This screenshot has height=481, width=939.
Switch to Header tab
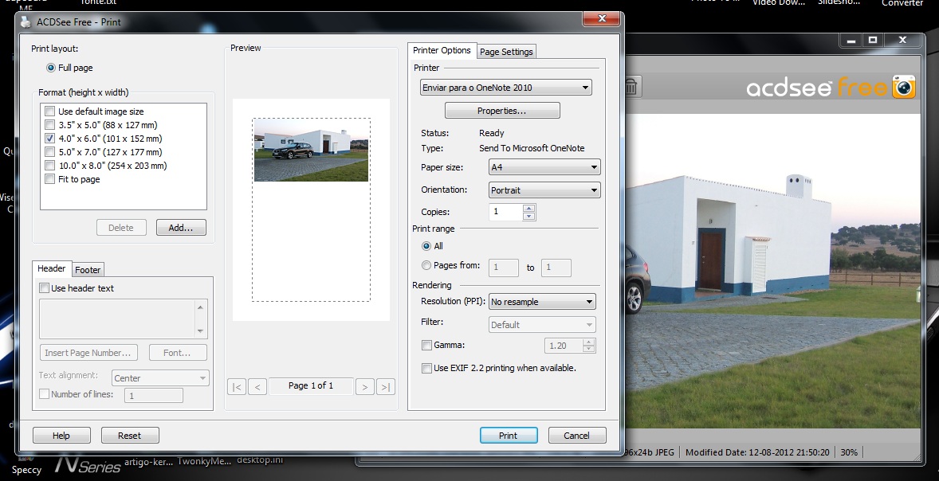52,268
